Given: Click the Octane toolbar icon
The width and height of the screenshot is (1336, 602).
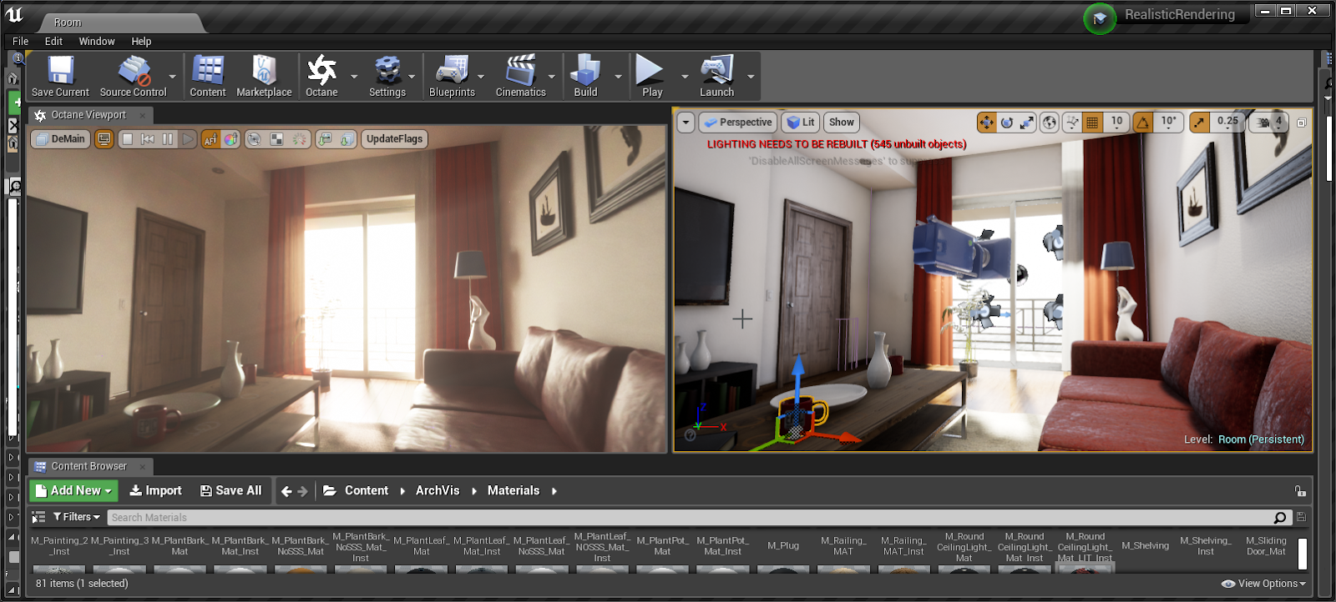Looking at the screenshot, I should (321, 76).
